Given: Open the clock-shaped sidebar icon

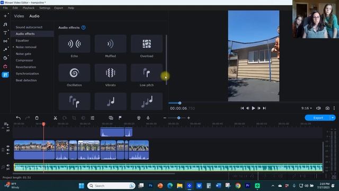Looking at the screenshot, I should [x=5, y=58].
